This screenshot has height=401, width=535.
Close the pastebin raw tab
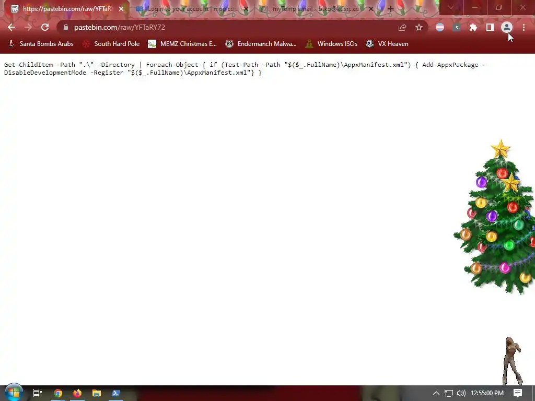point(121,9)
